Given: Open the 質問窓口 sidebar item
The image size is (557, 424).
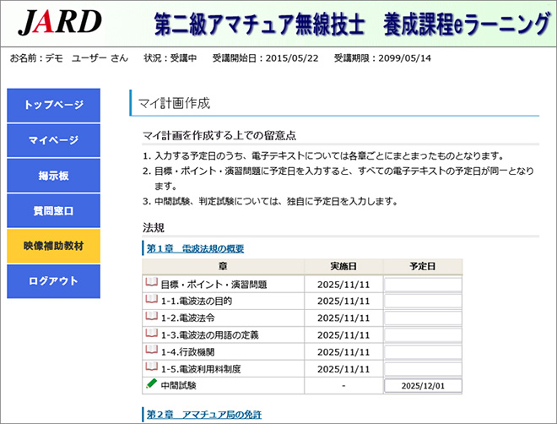Looking at the screenshot, I should 53,210.
